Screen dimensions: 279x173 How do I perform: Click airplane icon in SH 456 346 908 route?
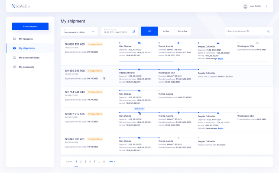pos(178,70)
